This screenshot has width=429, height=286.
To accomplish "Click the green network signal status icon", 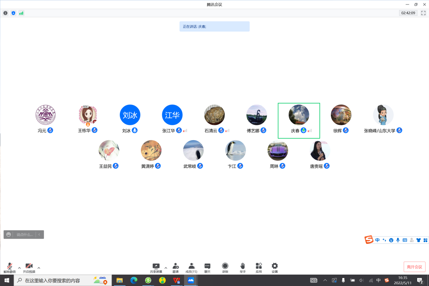I will tap(21, 13).
